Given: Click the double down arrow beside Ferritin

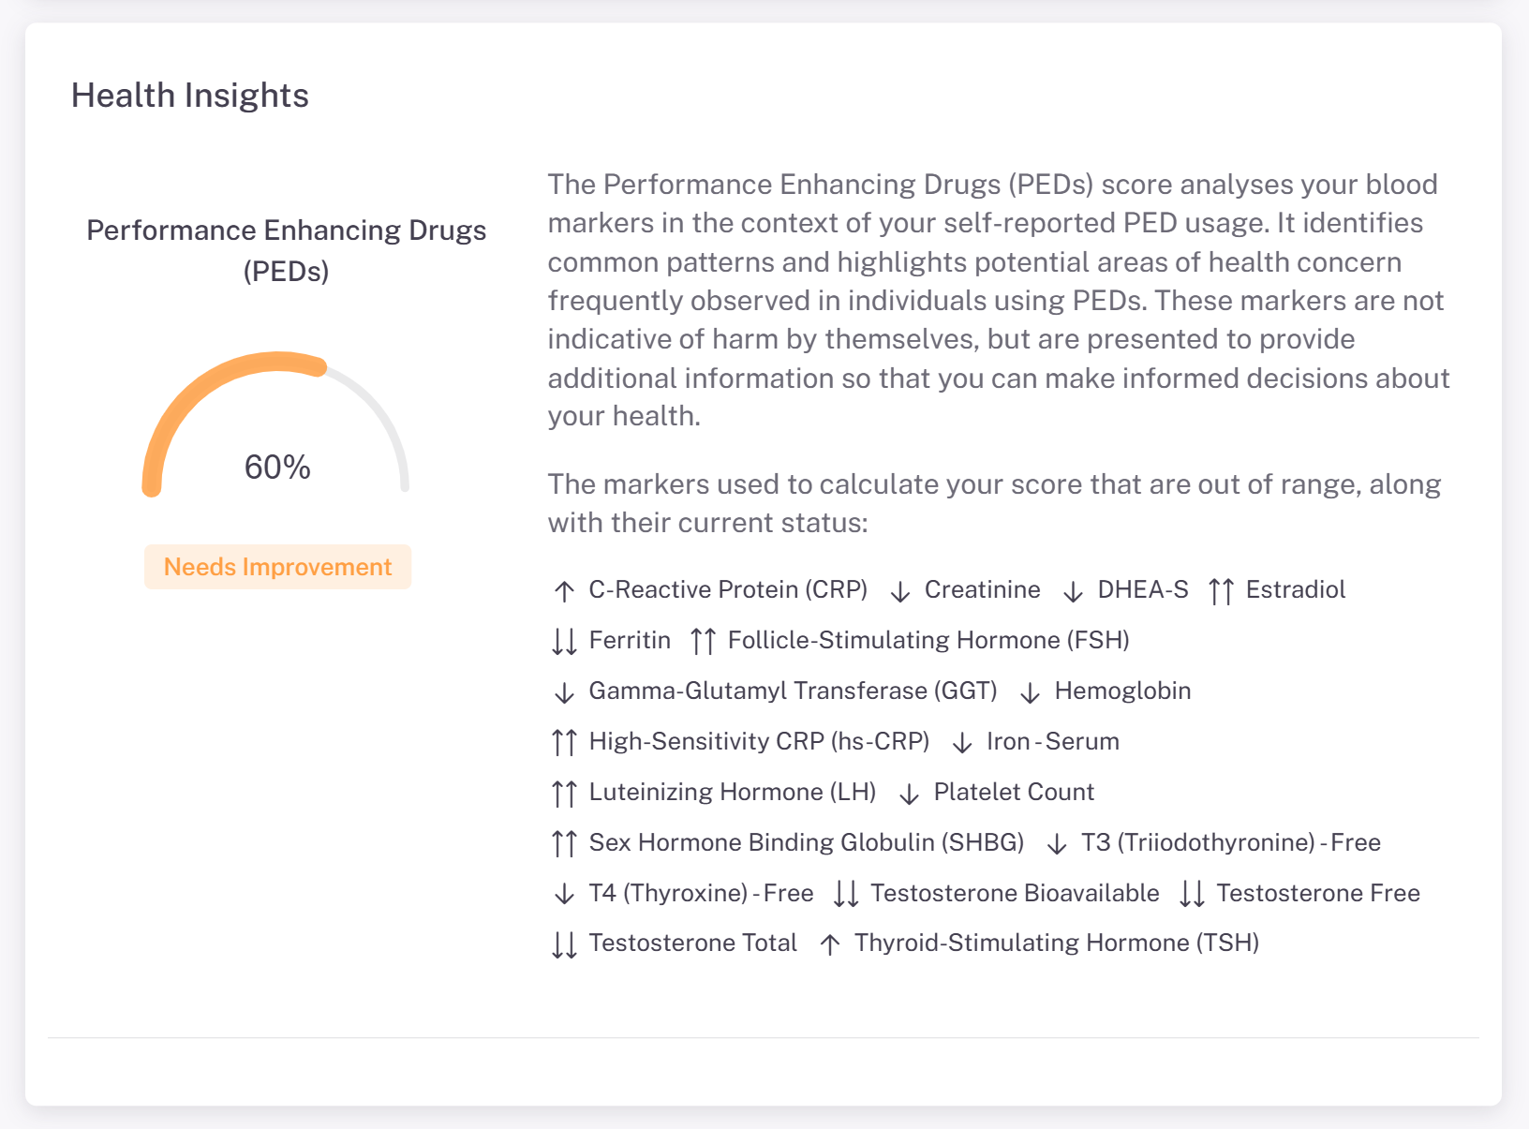Looking at the screenshot, I should (564, 642).
